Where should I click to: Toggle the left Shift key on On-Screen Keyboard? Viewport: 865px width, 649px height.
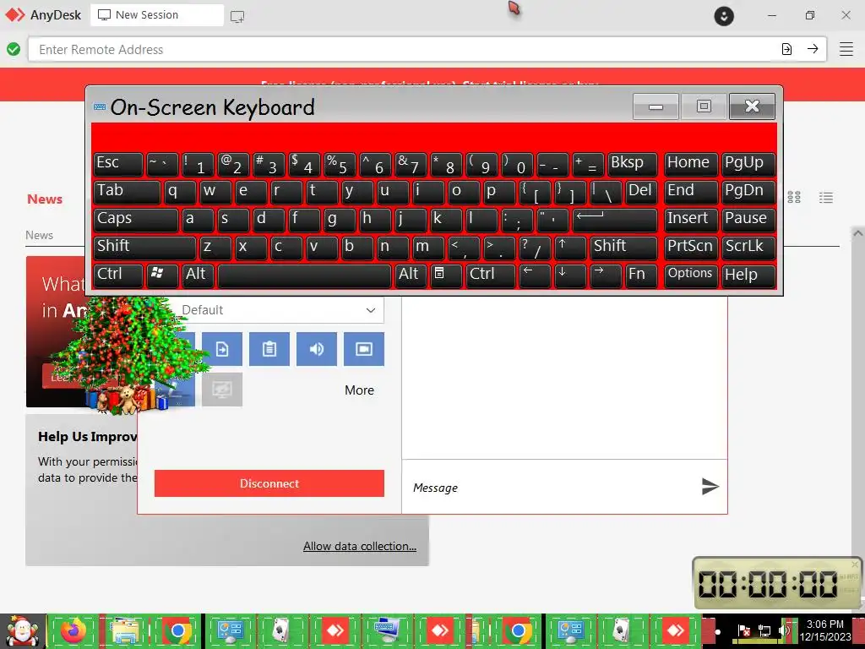point(144,248)
